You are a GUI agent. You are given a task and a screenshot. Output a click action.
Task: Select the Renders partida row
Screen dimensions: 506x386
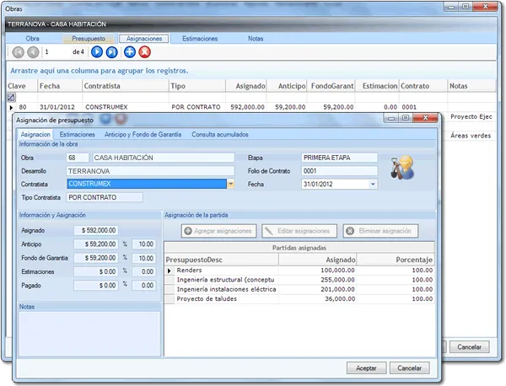pyautogui.click(x=299, y=271)
